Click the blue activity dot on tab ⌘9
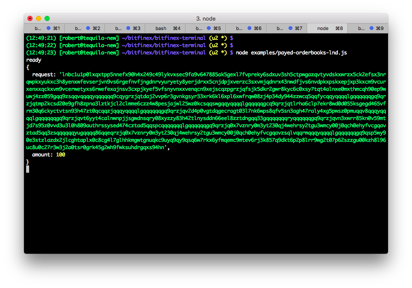412x288 pixels. [372, 28]
